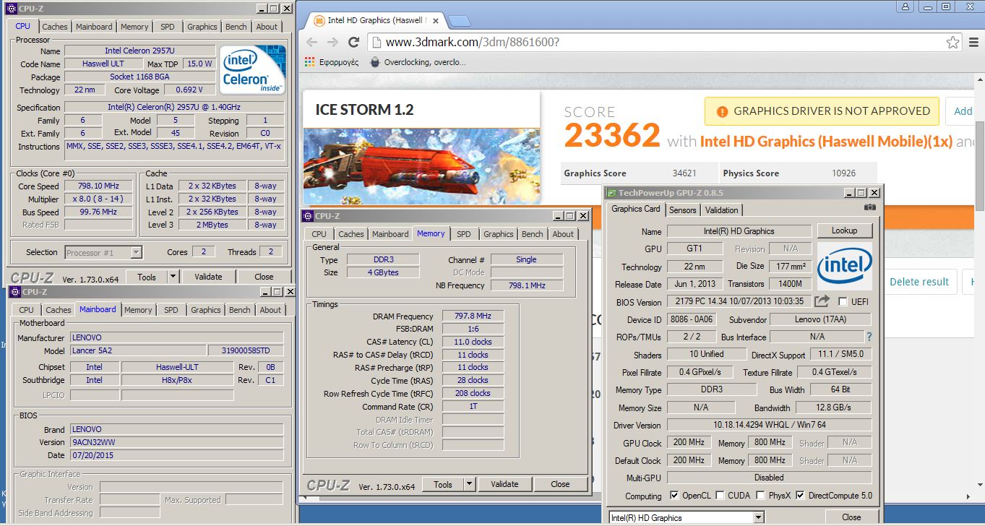Open Tools dropdown arrow in CPU-Z Memory window
The image size is (985, 526).
coord(469,484)
